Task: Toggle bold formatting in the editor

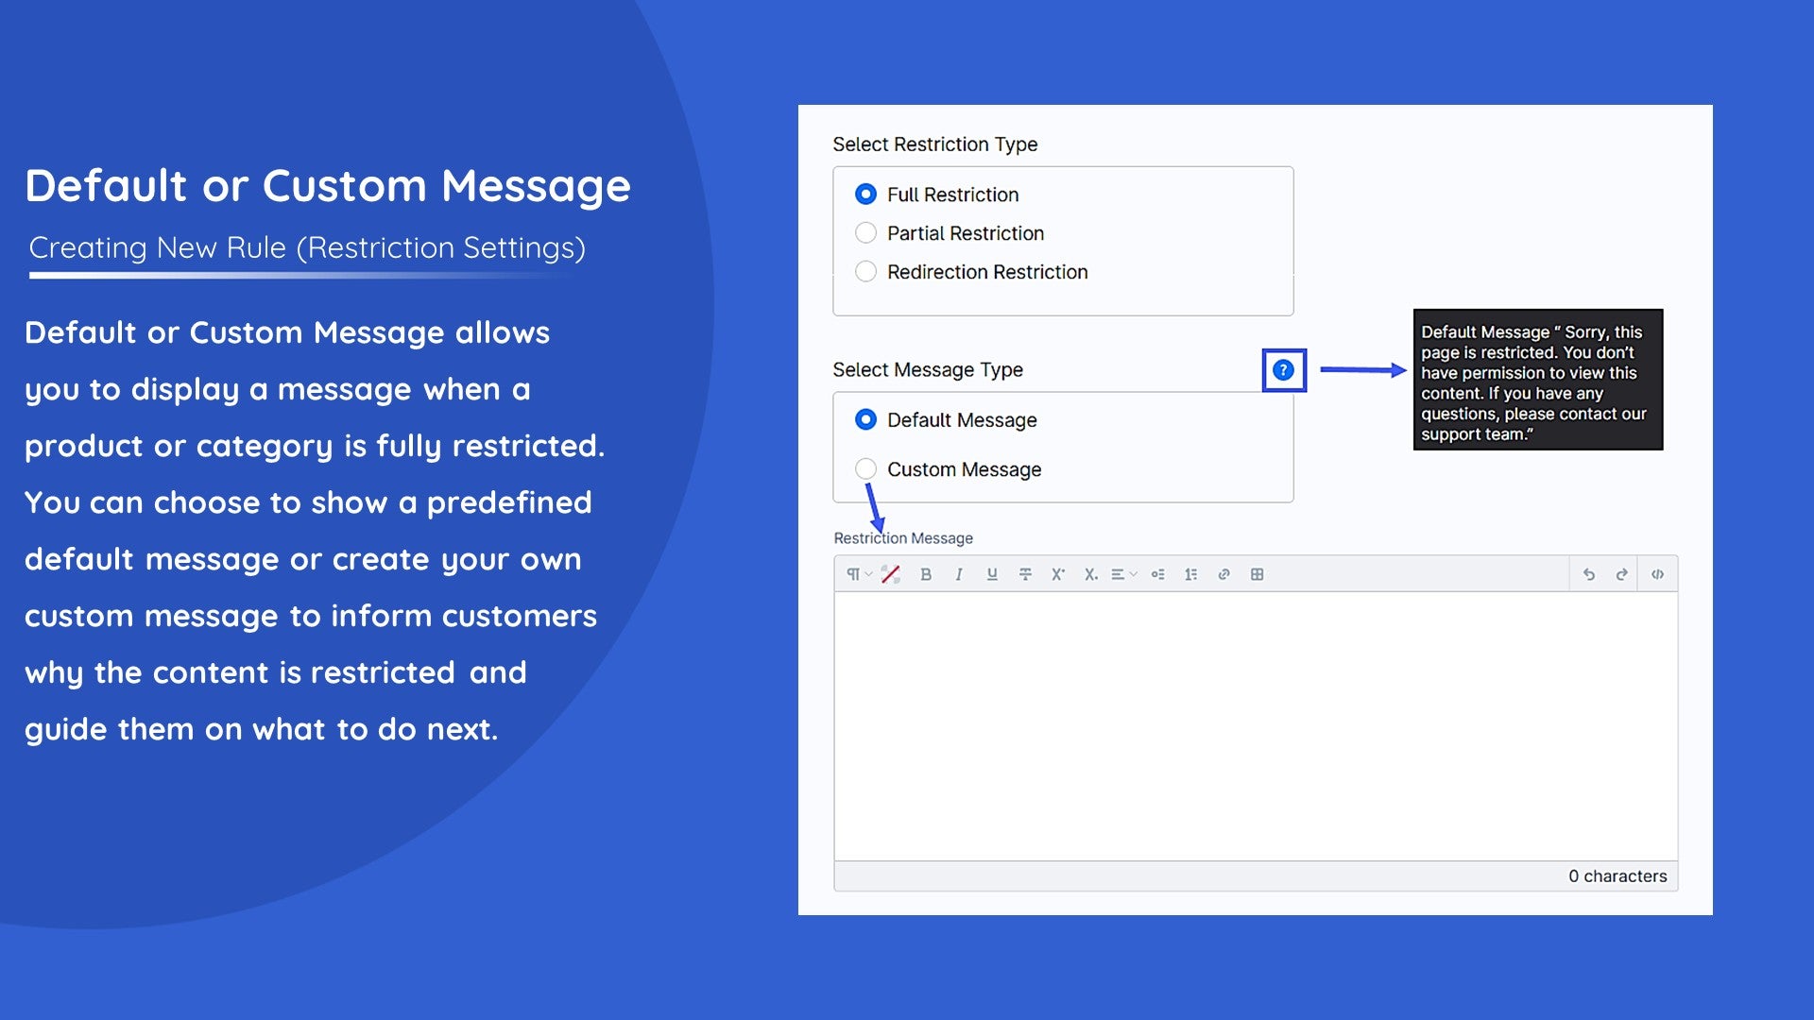Action: 926,574
